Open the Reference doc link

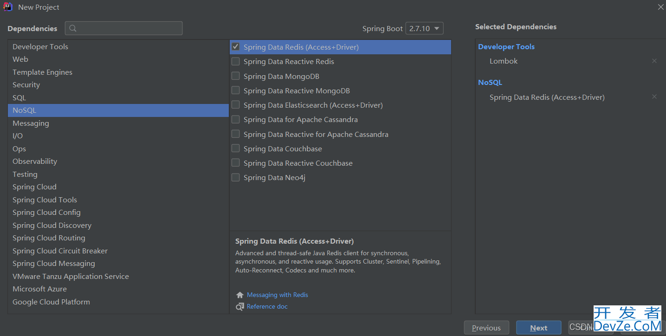pos(267,307)
